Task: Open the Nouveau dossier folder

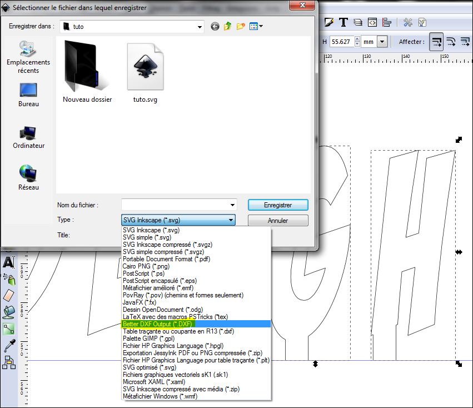Action: [x=87, y=72]
